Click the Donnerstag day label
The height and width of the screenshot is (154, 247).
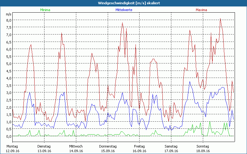tap(108, 147)
